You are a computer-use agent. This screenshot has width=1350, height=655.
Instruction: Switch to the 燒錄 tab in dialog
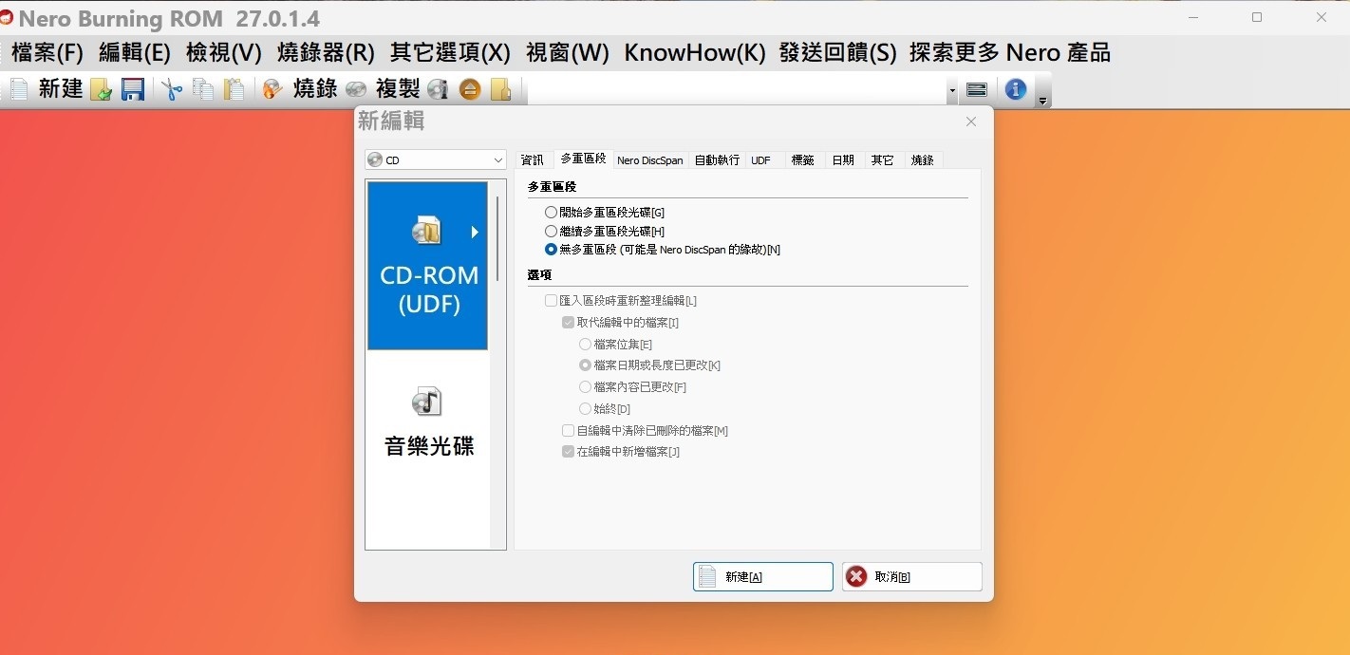pyautogui.click(x=923, y=160)
